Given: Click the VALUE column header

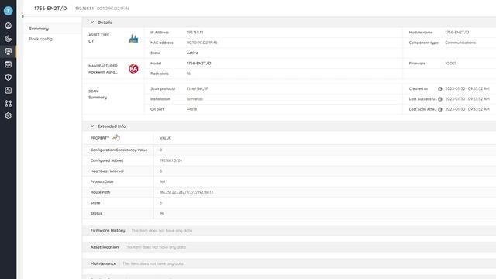Looking at the screenshot, I should pos(165,138).
